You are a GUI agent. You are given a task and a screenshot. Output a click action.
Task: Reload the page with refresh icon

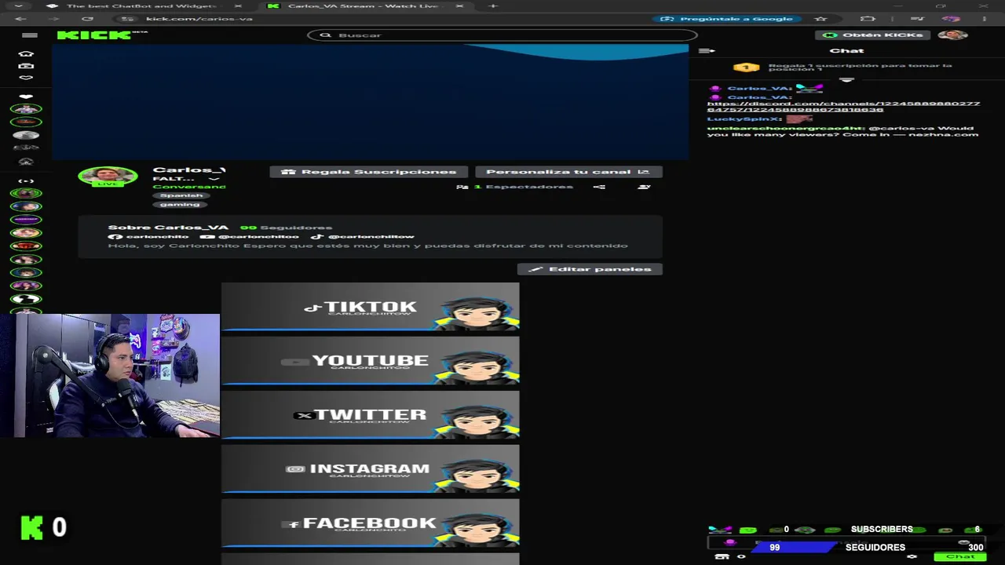coord(87,18)
